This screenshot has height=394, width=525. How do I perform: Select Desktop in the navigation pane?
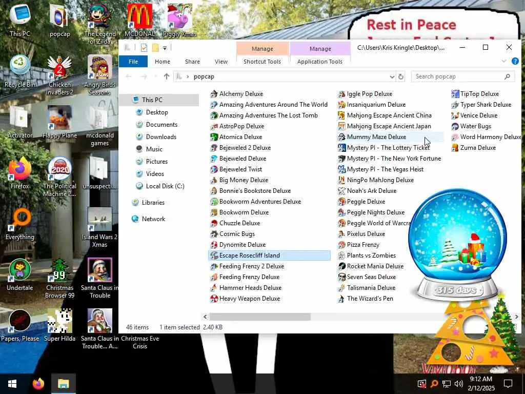click(157, 112)
